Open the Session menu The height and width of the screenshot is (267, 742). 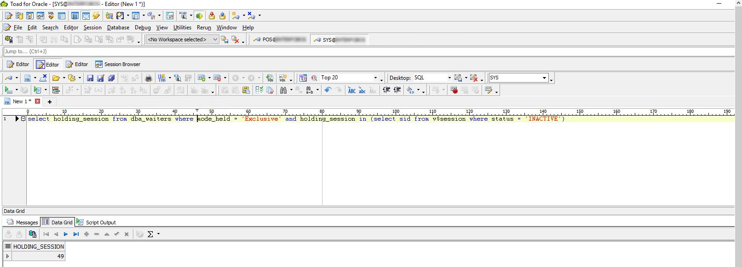coord(92,28)
